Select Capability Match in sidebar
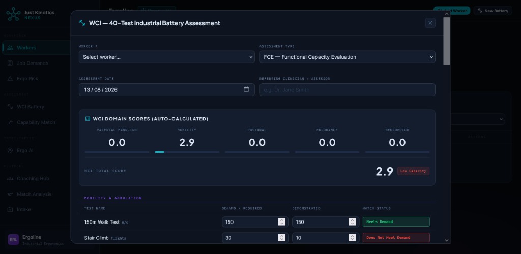This screenshot has height=254, width=521. point(35,122)
